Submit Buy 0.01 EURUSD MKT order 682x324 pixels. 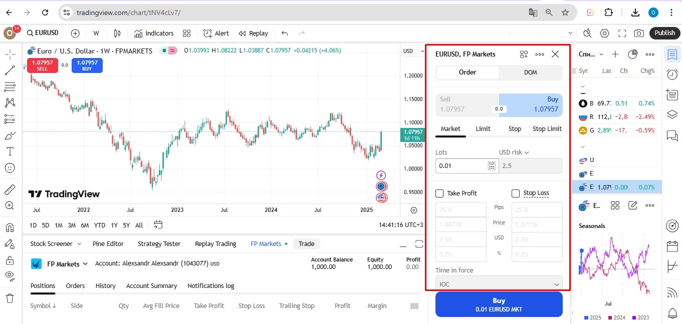tap(499, 304)
